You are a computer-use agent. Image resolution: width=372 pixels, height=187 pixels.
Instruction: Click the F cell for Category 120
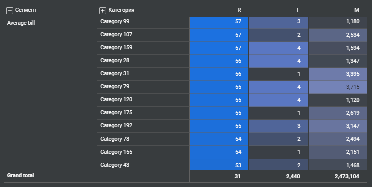[x=278, y=100]
